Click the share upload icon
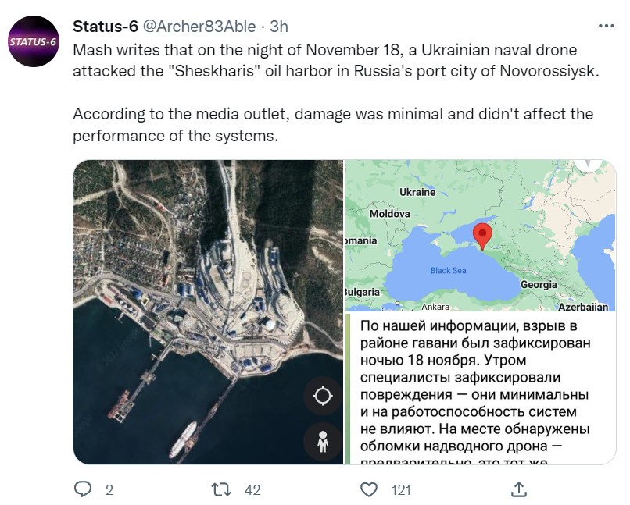 click(x=518, y=489)
